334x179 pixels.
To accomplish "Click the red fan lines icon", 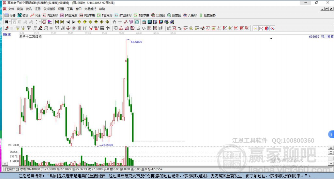I will [x=121, y=28].
